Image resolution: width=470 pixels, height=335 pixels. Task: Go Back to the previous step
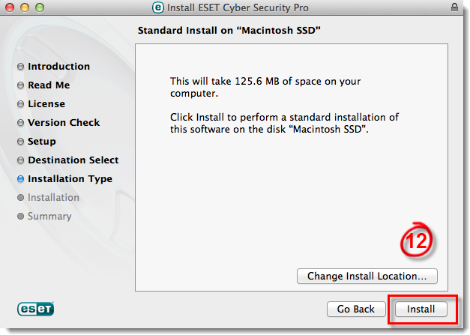click(x=356, y=309)
